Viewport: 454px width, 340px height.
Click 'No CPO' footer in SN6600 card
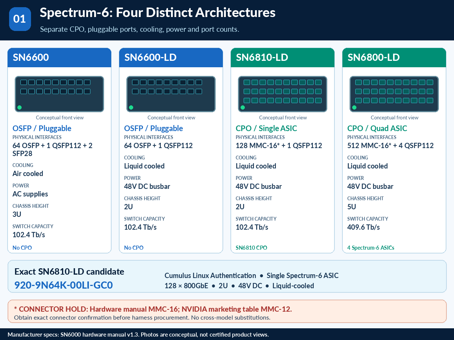click(x=22, y=248)
